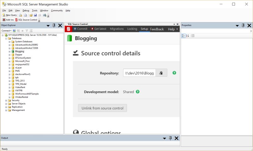The height and width of the screenshot is (151, 253).
Task: Select the AdventureWorksLT2008 database
Action: pyautogui.click(x=27, y=48)
